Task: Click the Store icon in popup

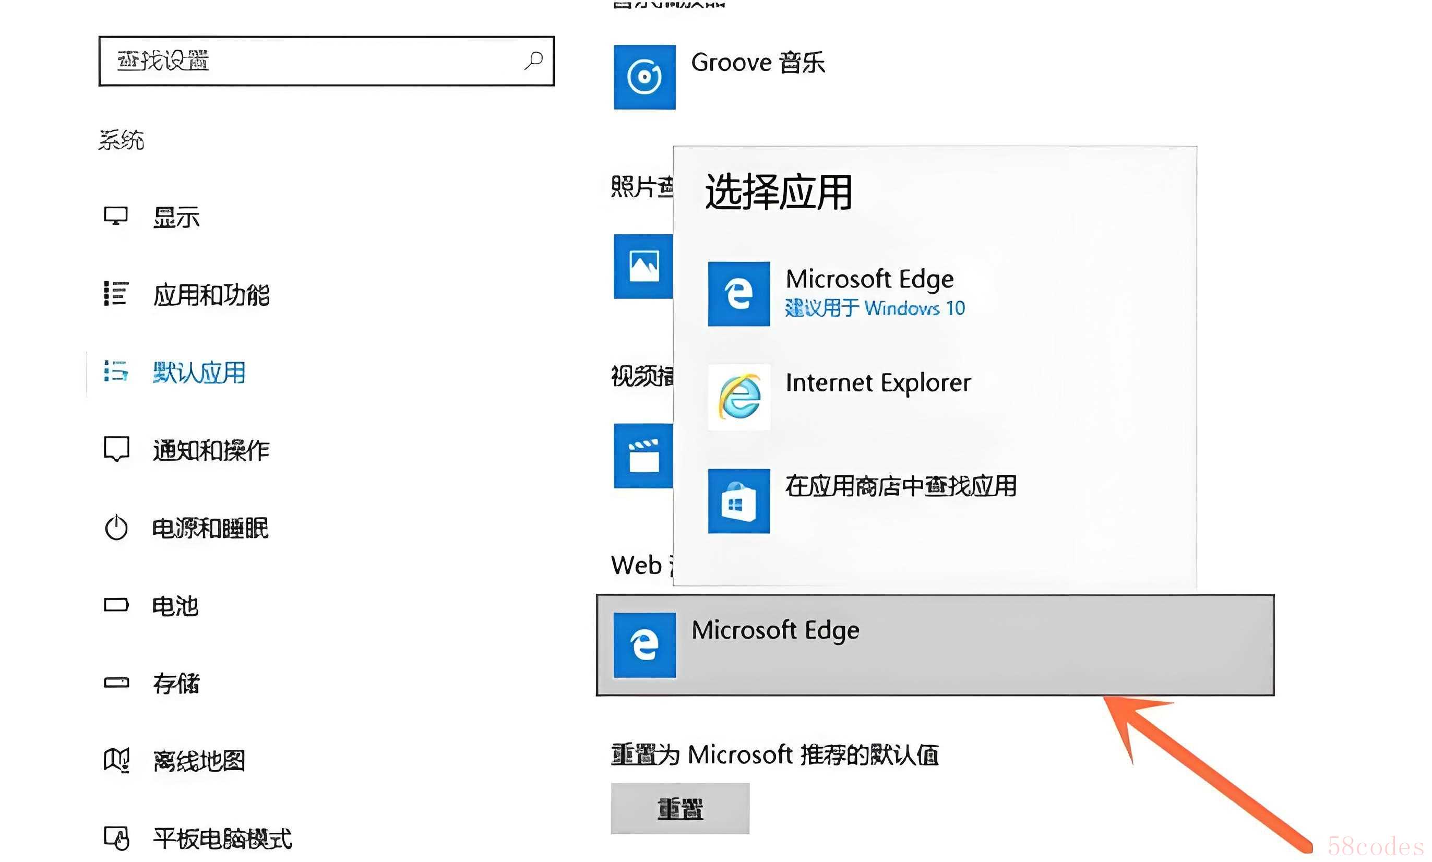Action: [x=738, y=501]
